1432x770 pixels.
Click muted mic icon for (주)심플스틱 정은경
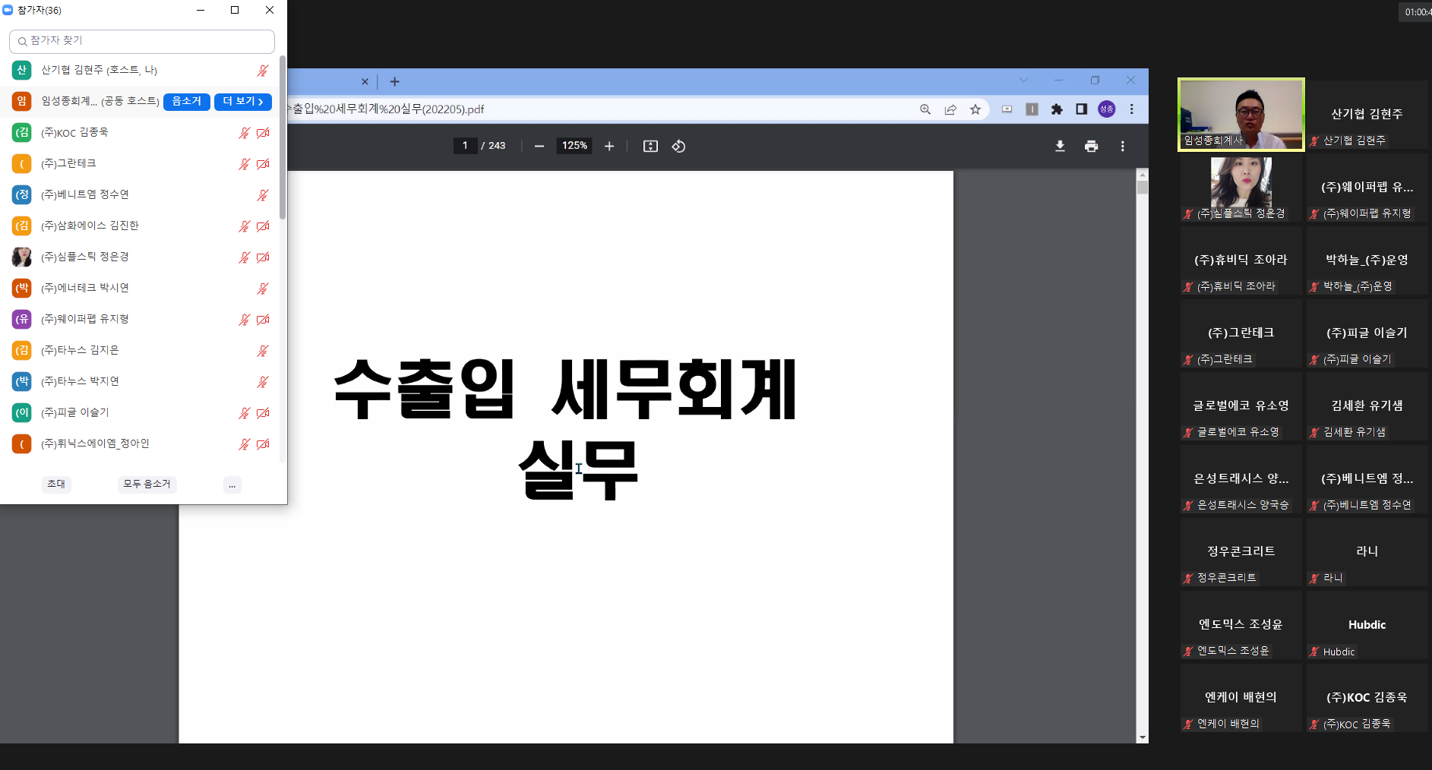point(244,257)
